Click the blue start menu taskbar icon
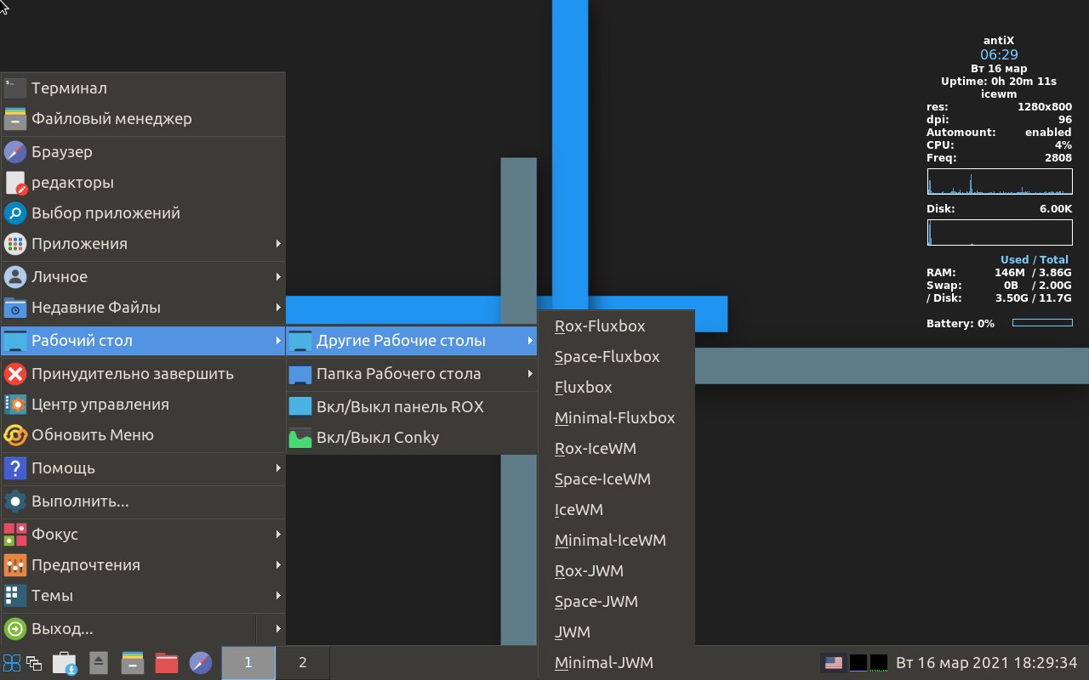Image resolution: width=1089 pixels, height=680 pixels. click(x=12, y=663)
